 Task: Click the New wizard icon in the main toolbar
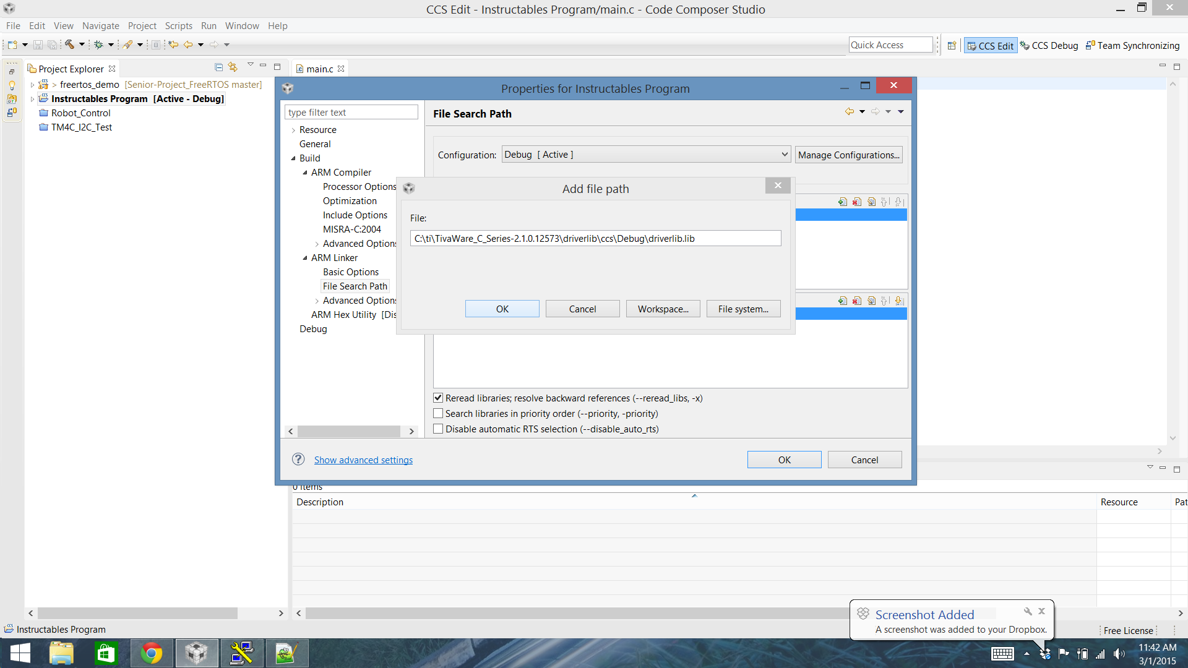tap(12, 45)
